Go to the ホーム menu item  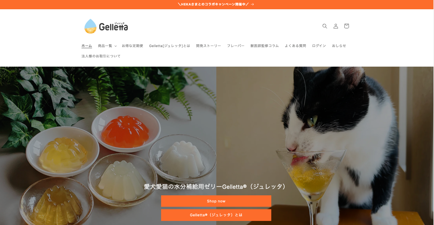(x=87, y=46)
